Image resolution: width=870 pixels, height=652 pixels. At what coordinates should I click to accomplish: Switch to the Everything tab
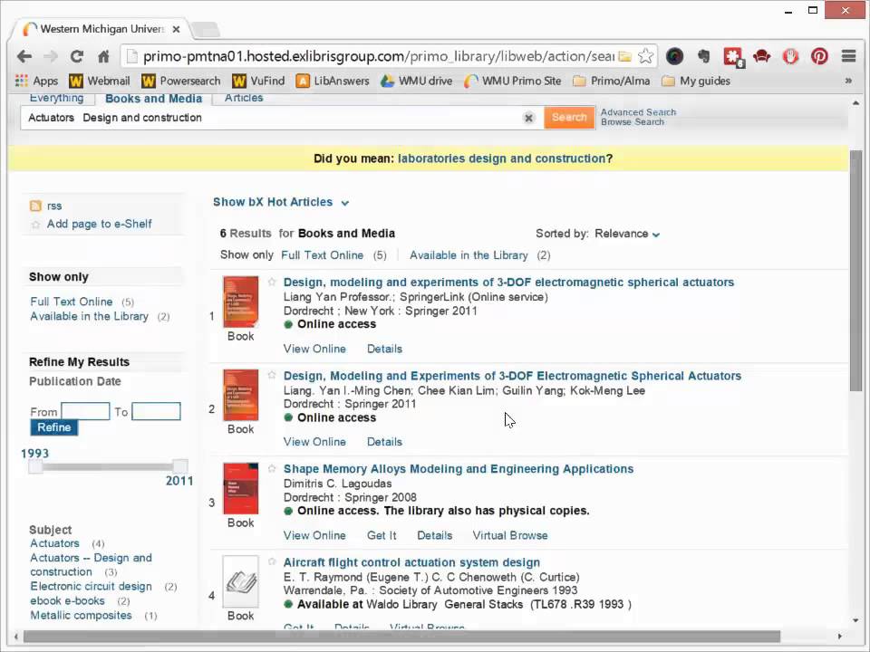click(x=56, y=98)
